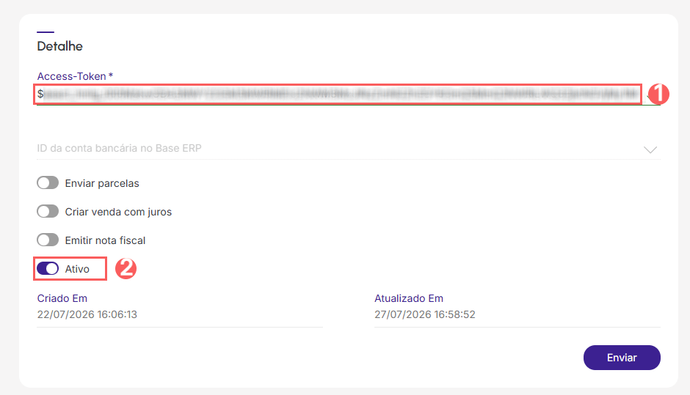Click the Atualizado Em label
Screen dimensions: 690x395
click(x=409, y=298)
